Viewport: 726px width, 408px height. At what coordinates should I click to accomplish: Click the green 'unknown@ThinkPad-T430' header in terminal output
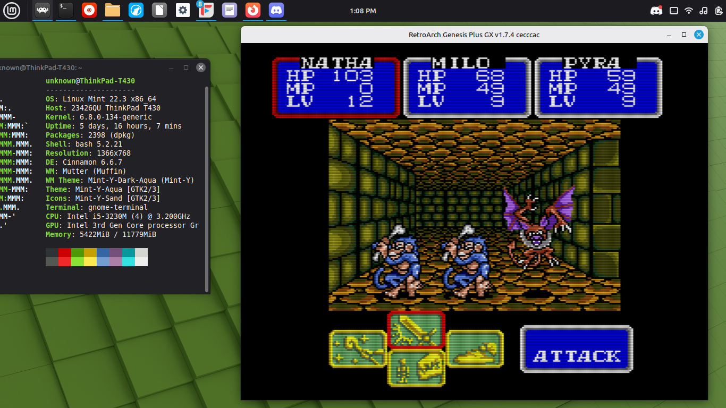(x=90, y=81)
